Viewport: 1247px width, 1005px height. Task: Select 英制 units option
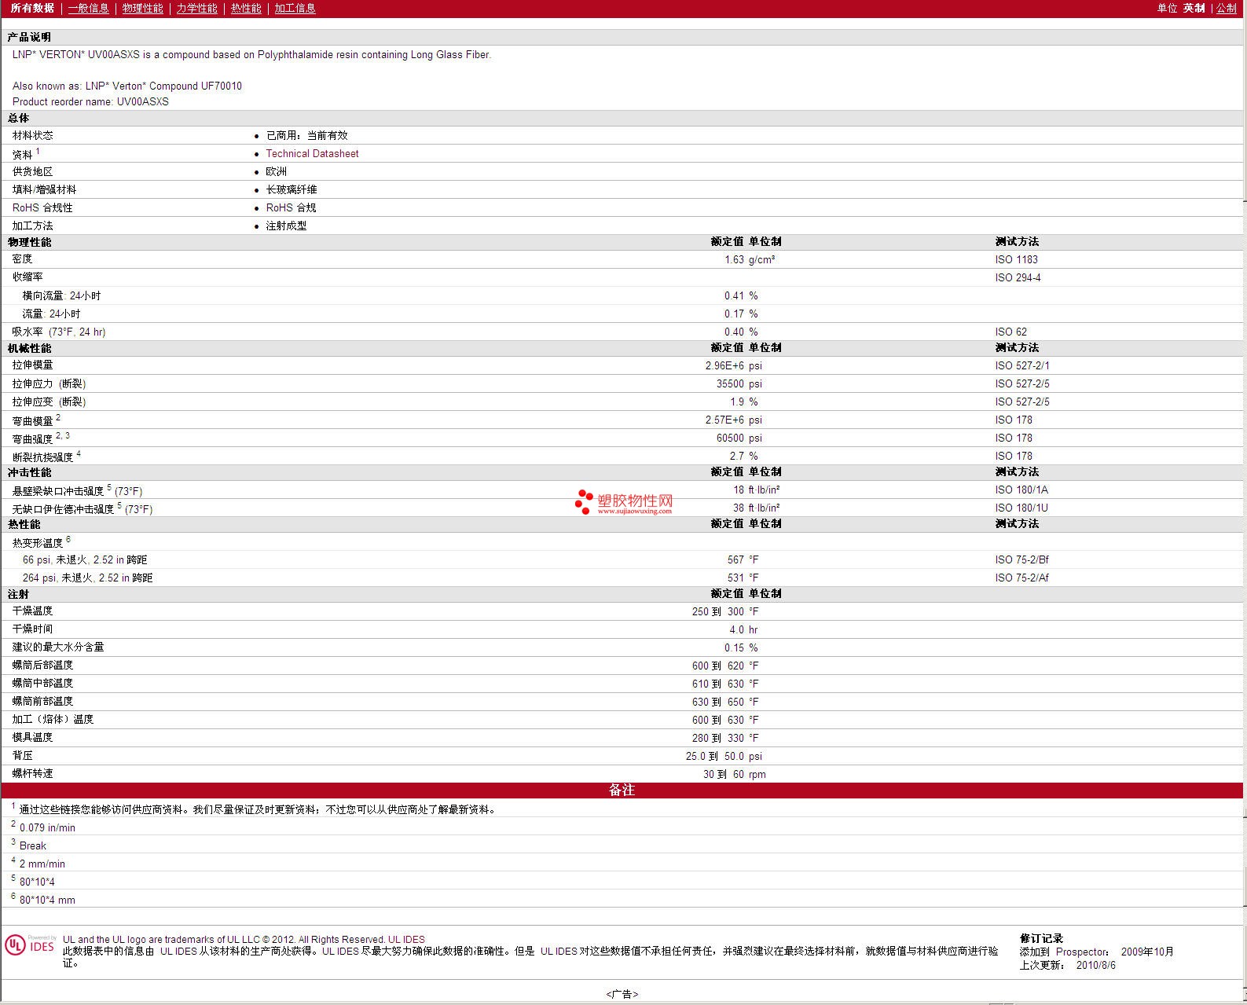click(1194, 8)
